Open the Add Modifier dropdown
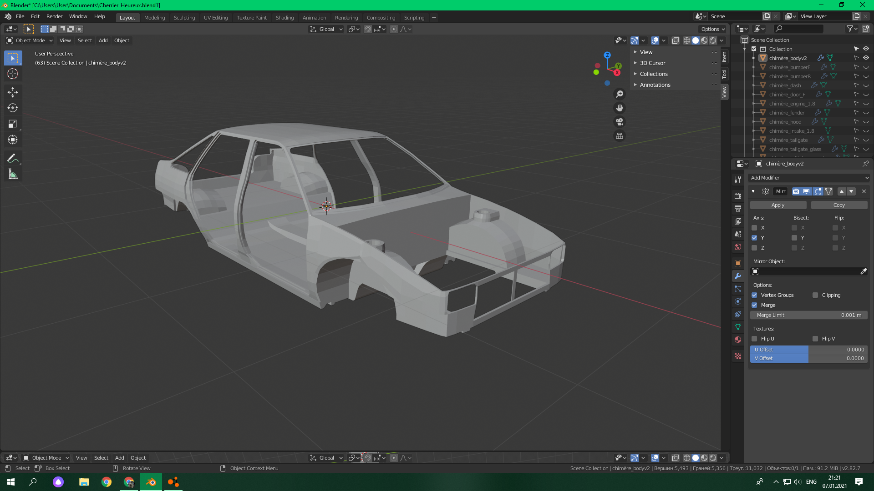874x491 pixels. pyautogui.click(x=809, y=178)
